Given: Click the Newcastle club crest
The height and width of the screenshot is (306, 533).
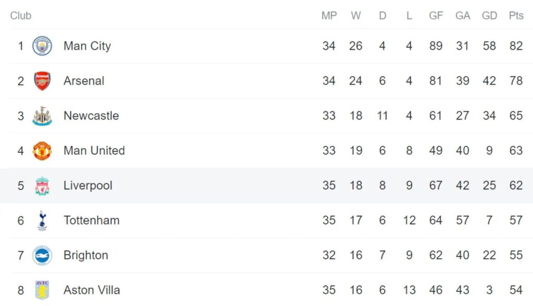Looking at the screenshot, I should point(42,116).
